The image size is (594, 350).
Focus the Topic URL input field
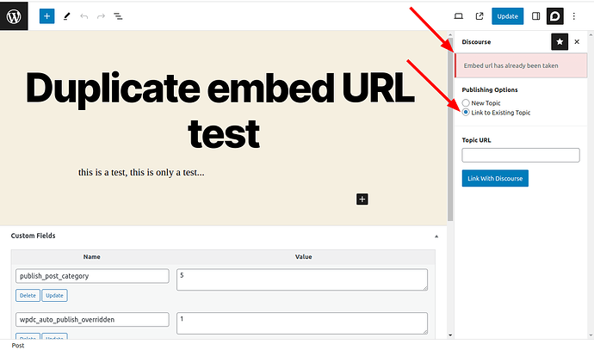pyautogui.click(x=521, y=155)
